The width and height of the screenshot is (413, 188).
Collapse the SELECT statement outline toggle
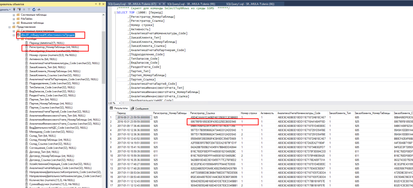pyautogui.click(x=115, y=12)
